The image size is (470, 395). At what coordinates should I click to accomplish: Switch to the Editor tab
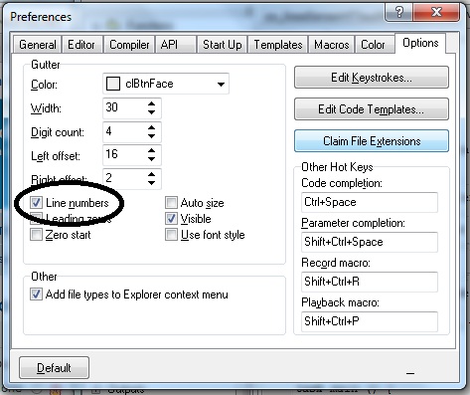[x=81, y=45]
